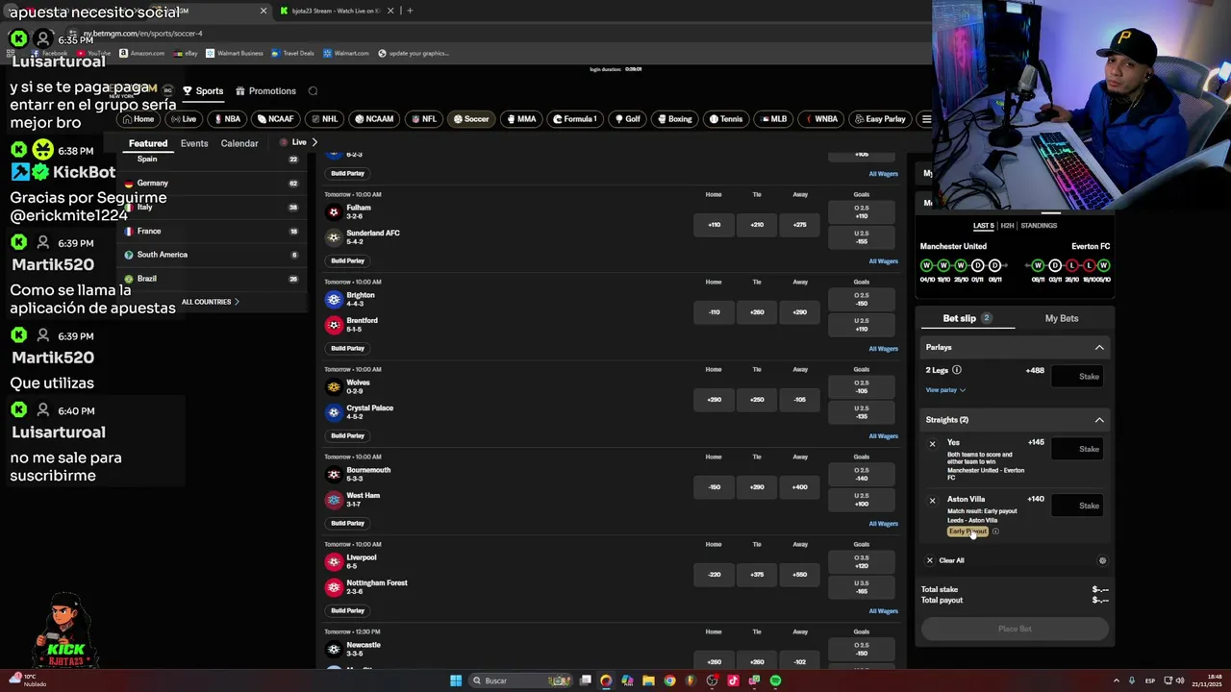Open France in countries list

[211, 231]
